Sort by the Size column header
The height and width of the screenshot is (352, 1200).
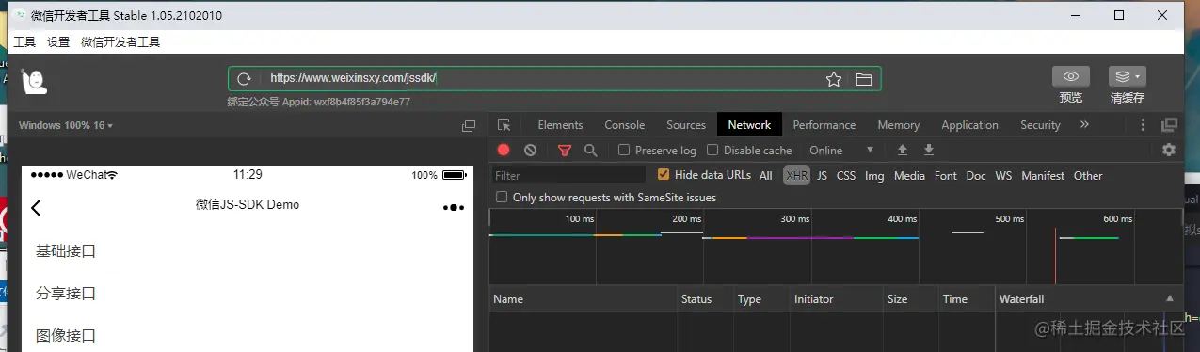point(910,299)
